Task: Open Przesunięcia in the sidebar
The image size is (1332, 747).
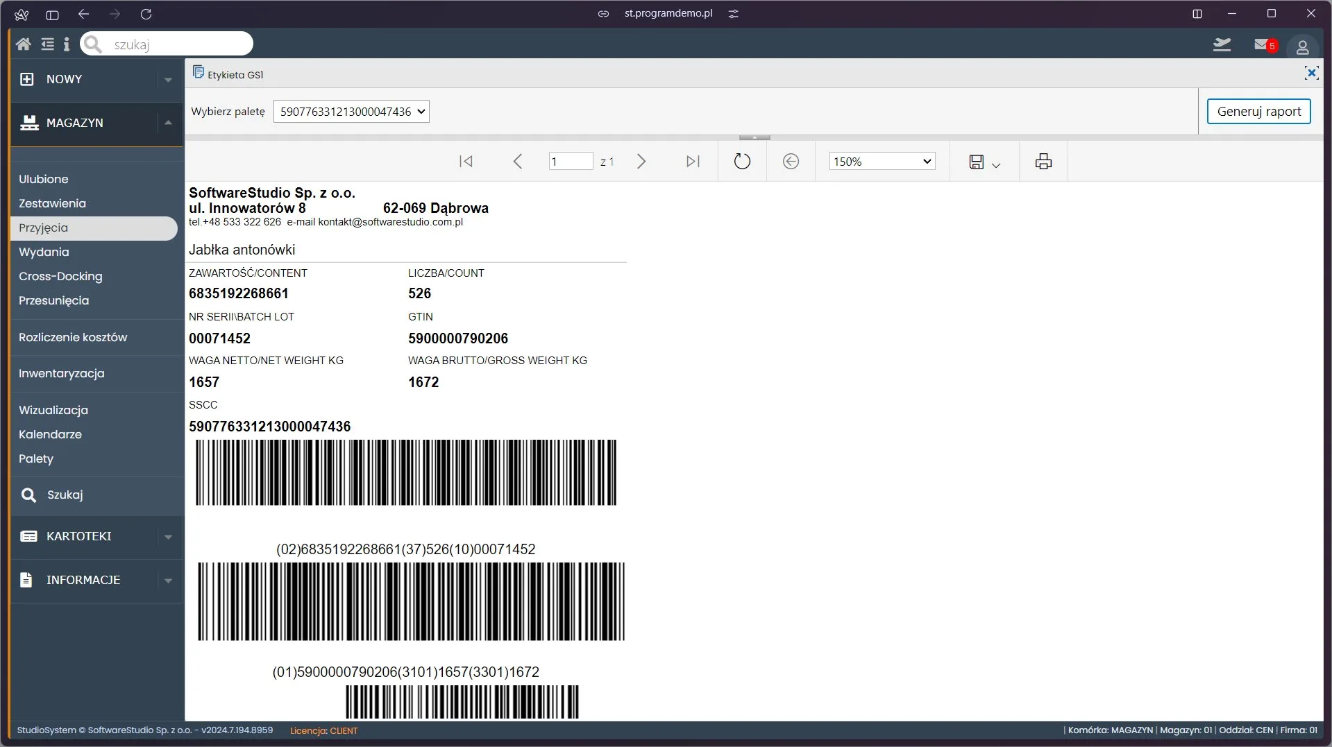Action: pyautogui.click(x=54, y=300)
